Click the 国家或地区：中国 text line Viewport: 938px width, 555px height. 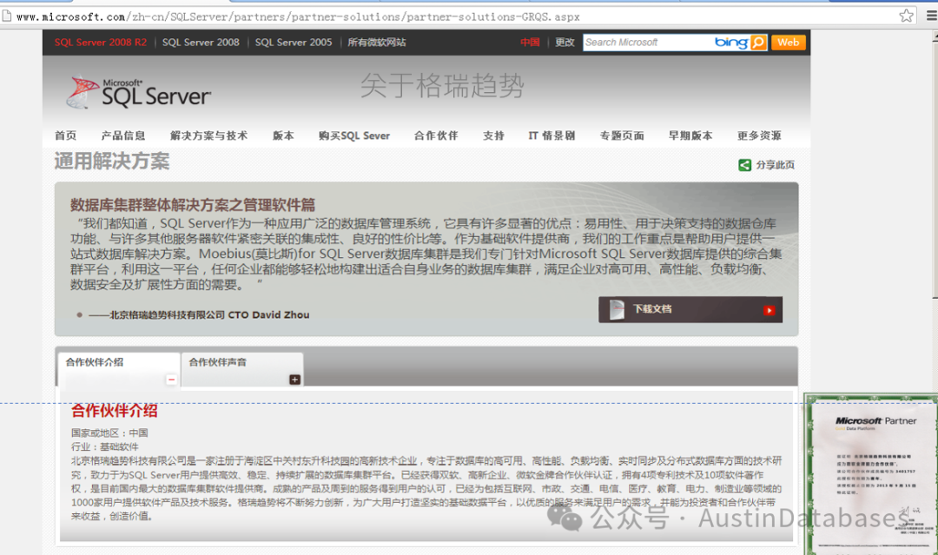click(x=109, y=433)
